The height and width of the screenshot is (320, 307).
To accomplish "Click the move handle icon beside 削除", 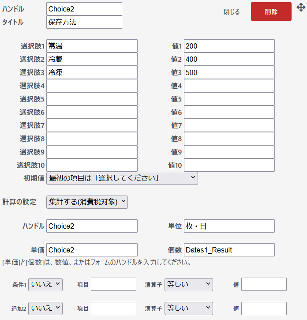I will (301, 8).
